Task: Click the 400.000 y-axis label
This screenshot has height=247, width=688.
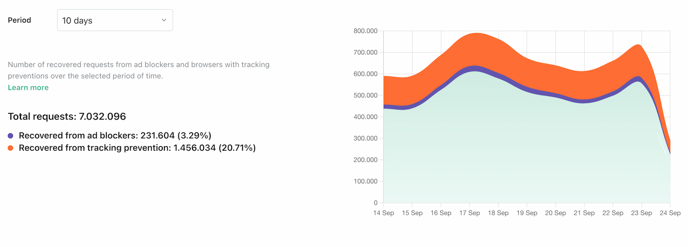Action: [366, 117]
